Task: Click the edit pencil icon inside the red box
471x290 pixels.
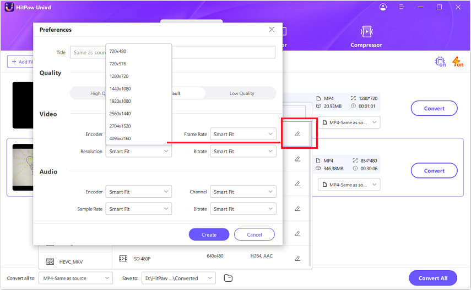Action: coord(297,134)
